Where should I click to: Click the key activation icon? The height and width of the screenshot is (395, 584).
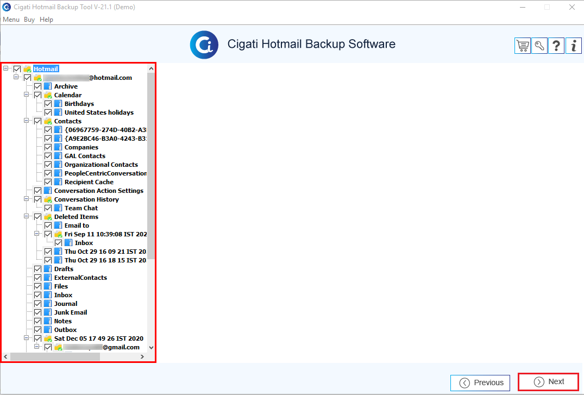(x=539, y=46)
